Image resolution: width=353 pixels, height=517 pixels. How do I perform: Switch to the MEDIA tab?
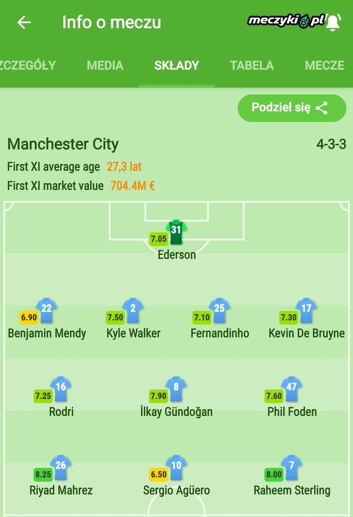(105, 65)
